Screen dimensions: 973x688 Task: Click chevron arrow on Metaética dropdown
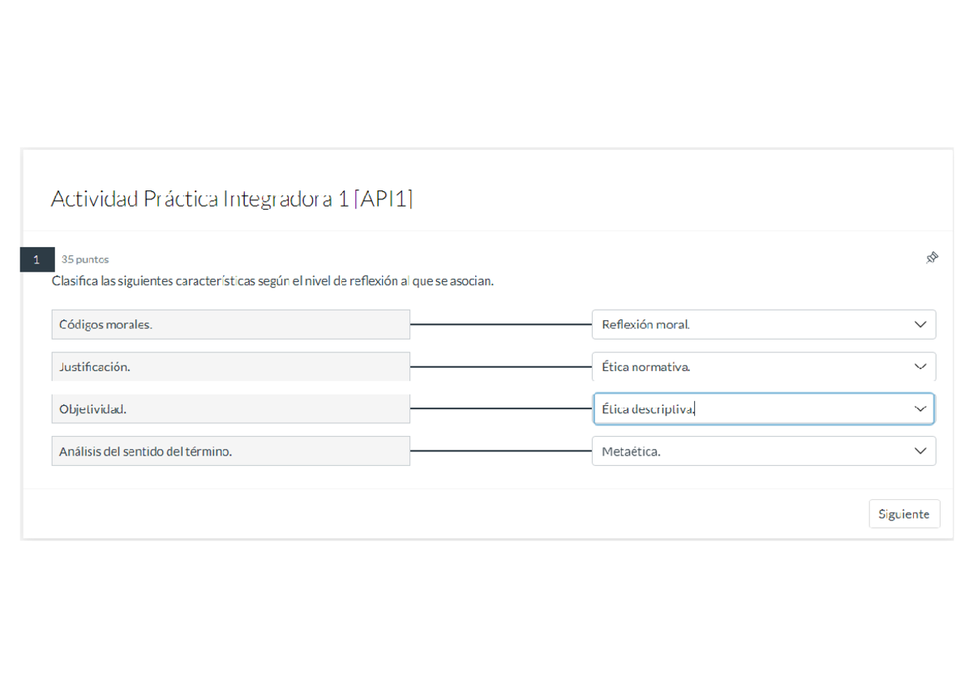click(x=920, y=451)
